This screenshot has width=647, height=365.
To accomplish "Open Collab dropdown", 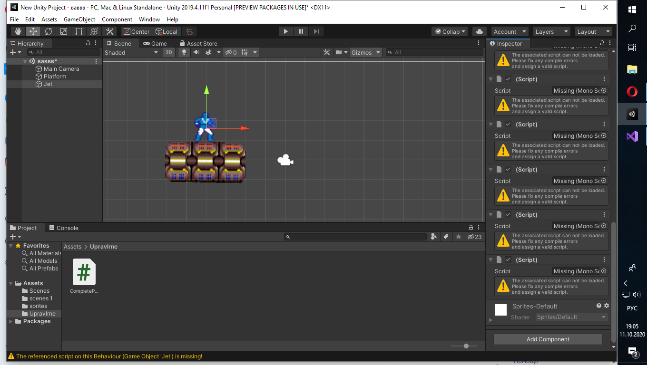I will [x=450, y=31].
